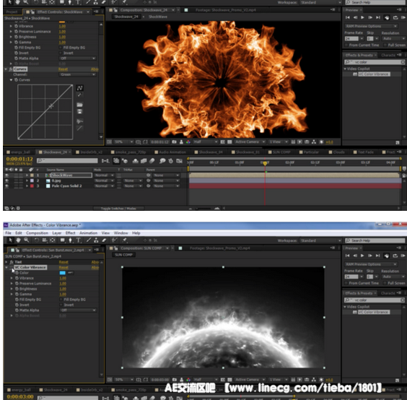Select the Rectangle shape tool in lower window
The width and height of the screenshot is (407, 400).
pyautogui.click(x=63, y=240)
